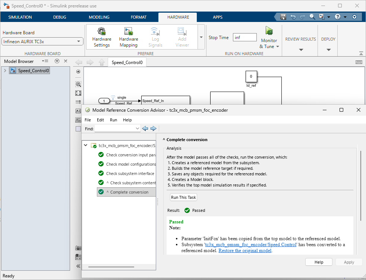Open the Hardware Settings tool
This screenshot has width=366, height=280.
[102, 36]
